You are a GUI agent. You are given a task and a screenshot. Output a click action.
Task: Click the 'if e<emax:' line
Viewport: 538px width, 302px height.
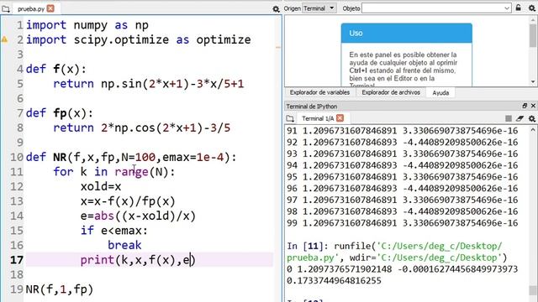[114, 231]
